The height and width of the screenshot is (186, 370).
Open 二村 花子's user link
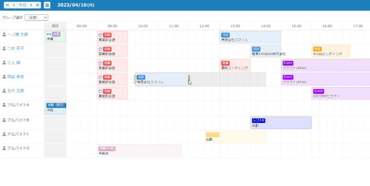point(15,49)
